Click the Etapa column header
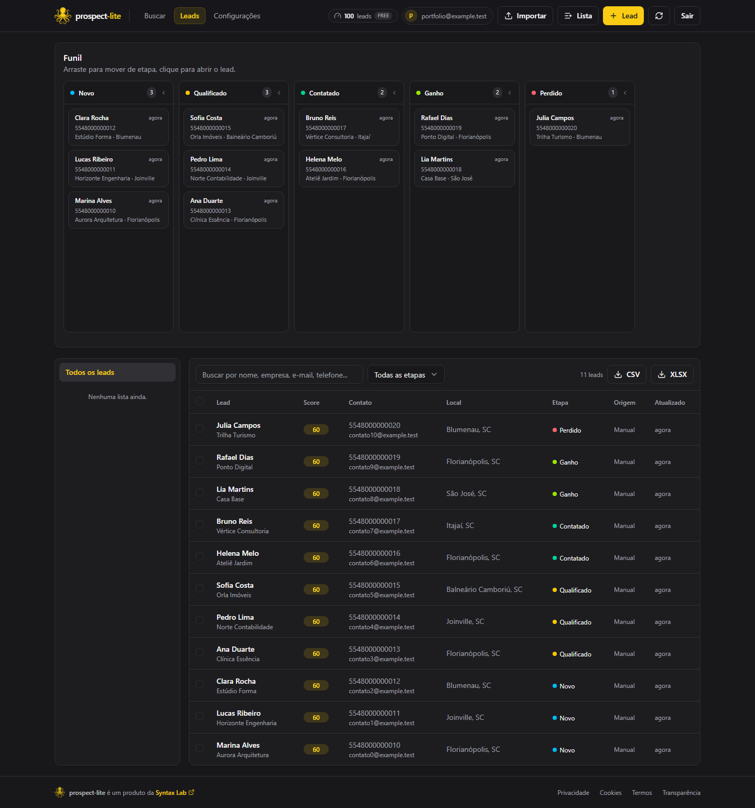Screen dimensions: 755x808 click(x=560, y=402)
